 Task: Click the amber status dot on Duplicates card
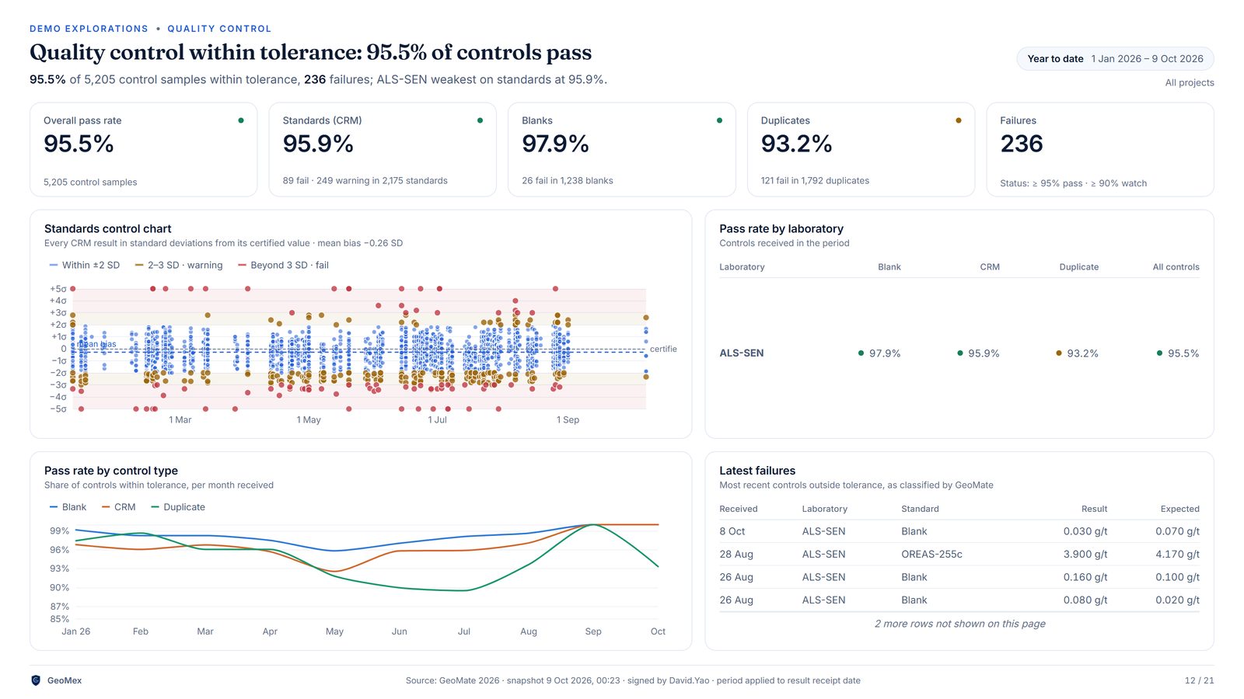(x=958, y=120)
